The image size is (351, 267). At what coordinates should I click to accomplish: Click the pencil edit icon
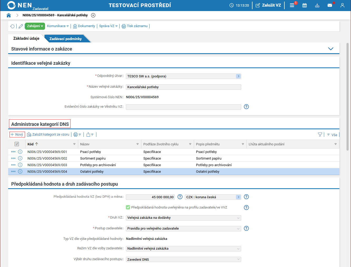pyautogui.click(x=21, y=26)
